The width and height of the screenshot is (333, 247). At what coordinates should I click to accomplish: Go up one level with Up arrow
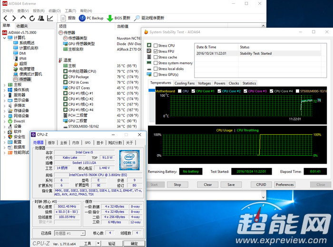[x=23, y=18]
